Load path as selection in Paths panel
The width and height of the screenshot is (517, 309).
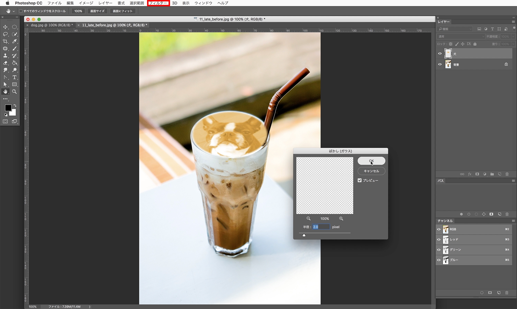click(x=476, y=214)
